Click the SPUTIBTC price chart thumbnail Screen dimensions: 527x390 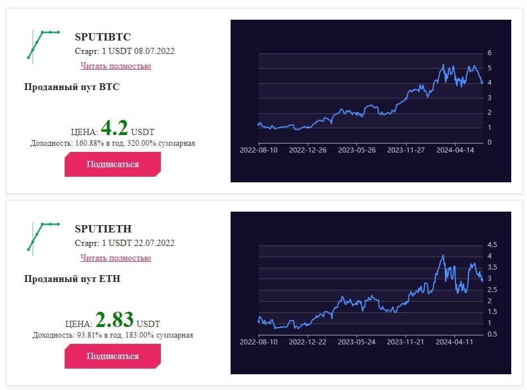(x=371, y=101)
